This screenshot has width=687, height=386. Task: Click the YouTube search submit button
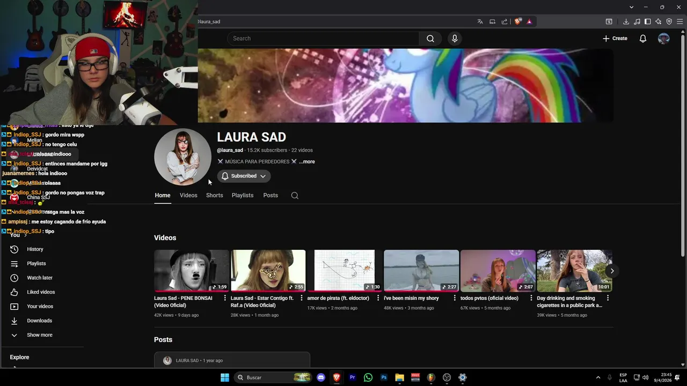430,39
